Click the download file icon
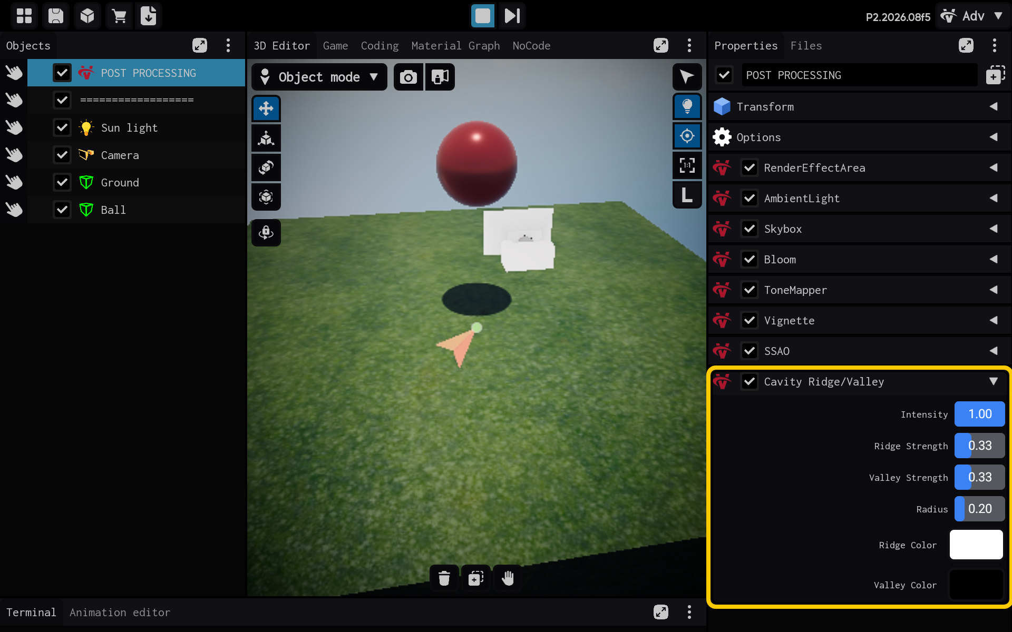The image size is (1012, 632). pos(149,16)
